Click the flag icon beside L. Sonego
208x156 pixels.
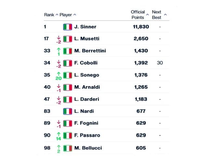(68, 75)
